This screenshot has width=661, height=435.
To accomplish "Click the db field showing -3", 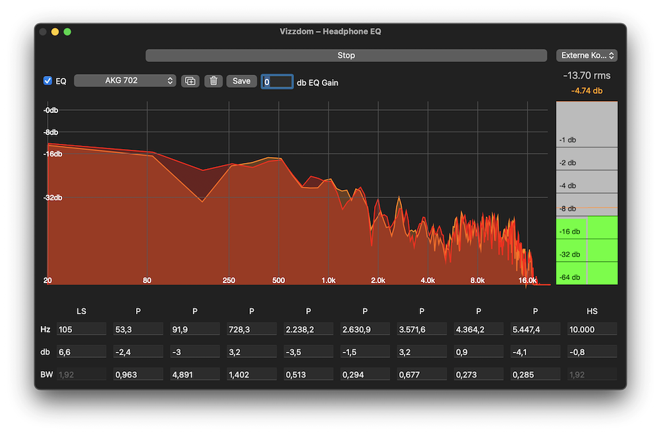I will coord(195,352).
